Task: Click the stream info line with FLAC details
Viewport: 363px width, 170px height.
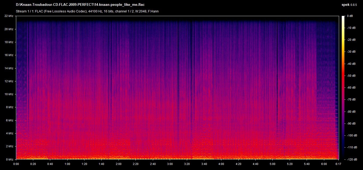Action: tap(87, 11)
